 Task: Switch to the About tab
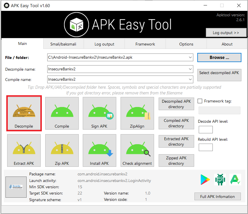(227, 44)
